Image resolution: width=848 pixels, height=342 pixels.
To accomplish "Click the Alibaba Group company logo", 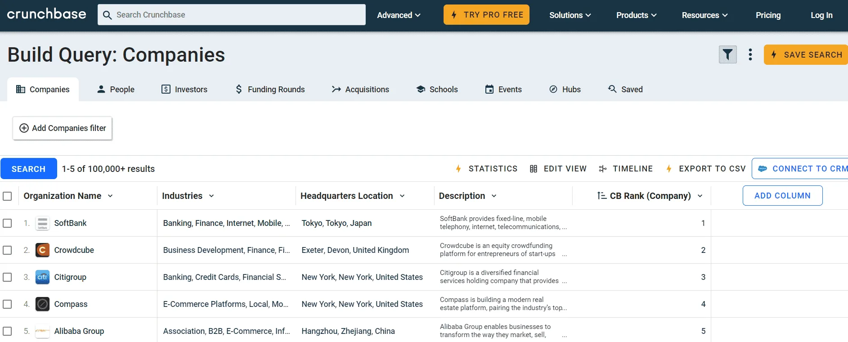I will coord(42,331).
